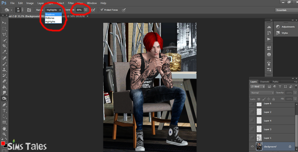Open the Histogram panel icon

pyautogui.click(x=269, y=27)
